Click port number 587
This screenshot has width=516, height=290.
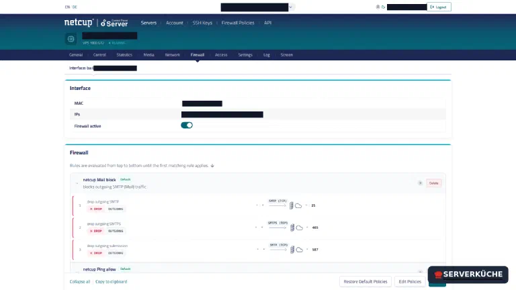click(315, 250)
